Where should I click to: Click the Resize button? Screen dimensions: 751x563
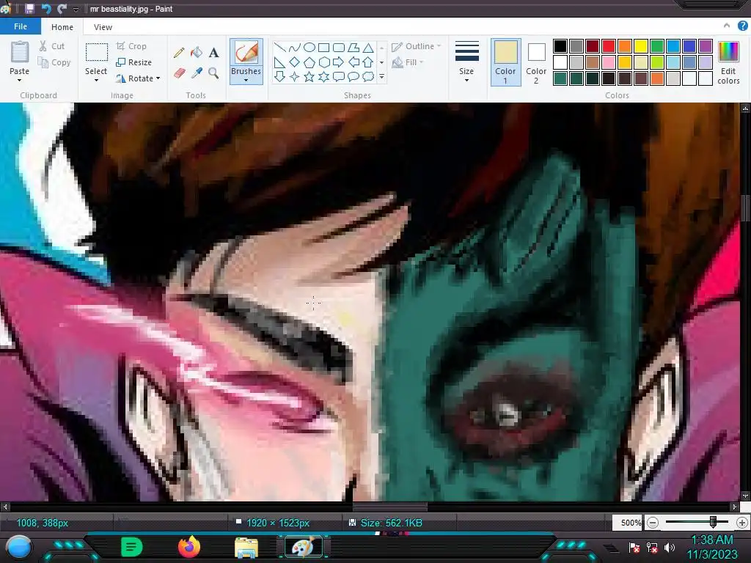[x=133, y=62]
